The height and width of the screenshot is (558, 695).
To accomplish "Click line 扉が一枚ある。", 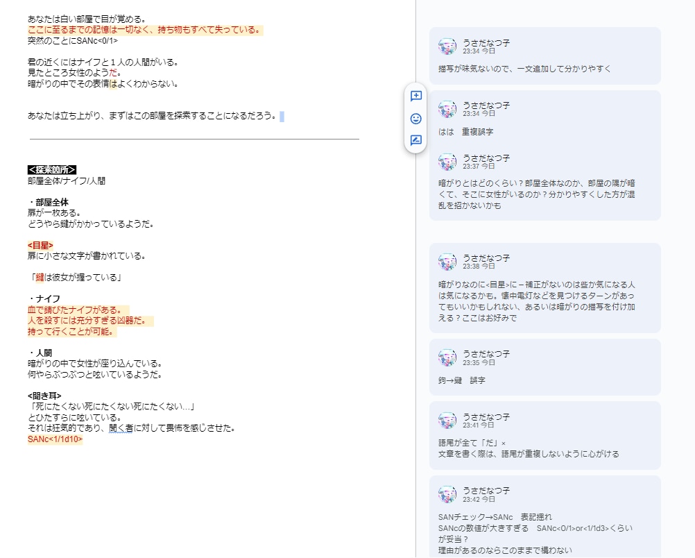I will [55, 213].
